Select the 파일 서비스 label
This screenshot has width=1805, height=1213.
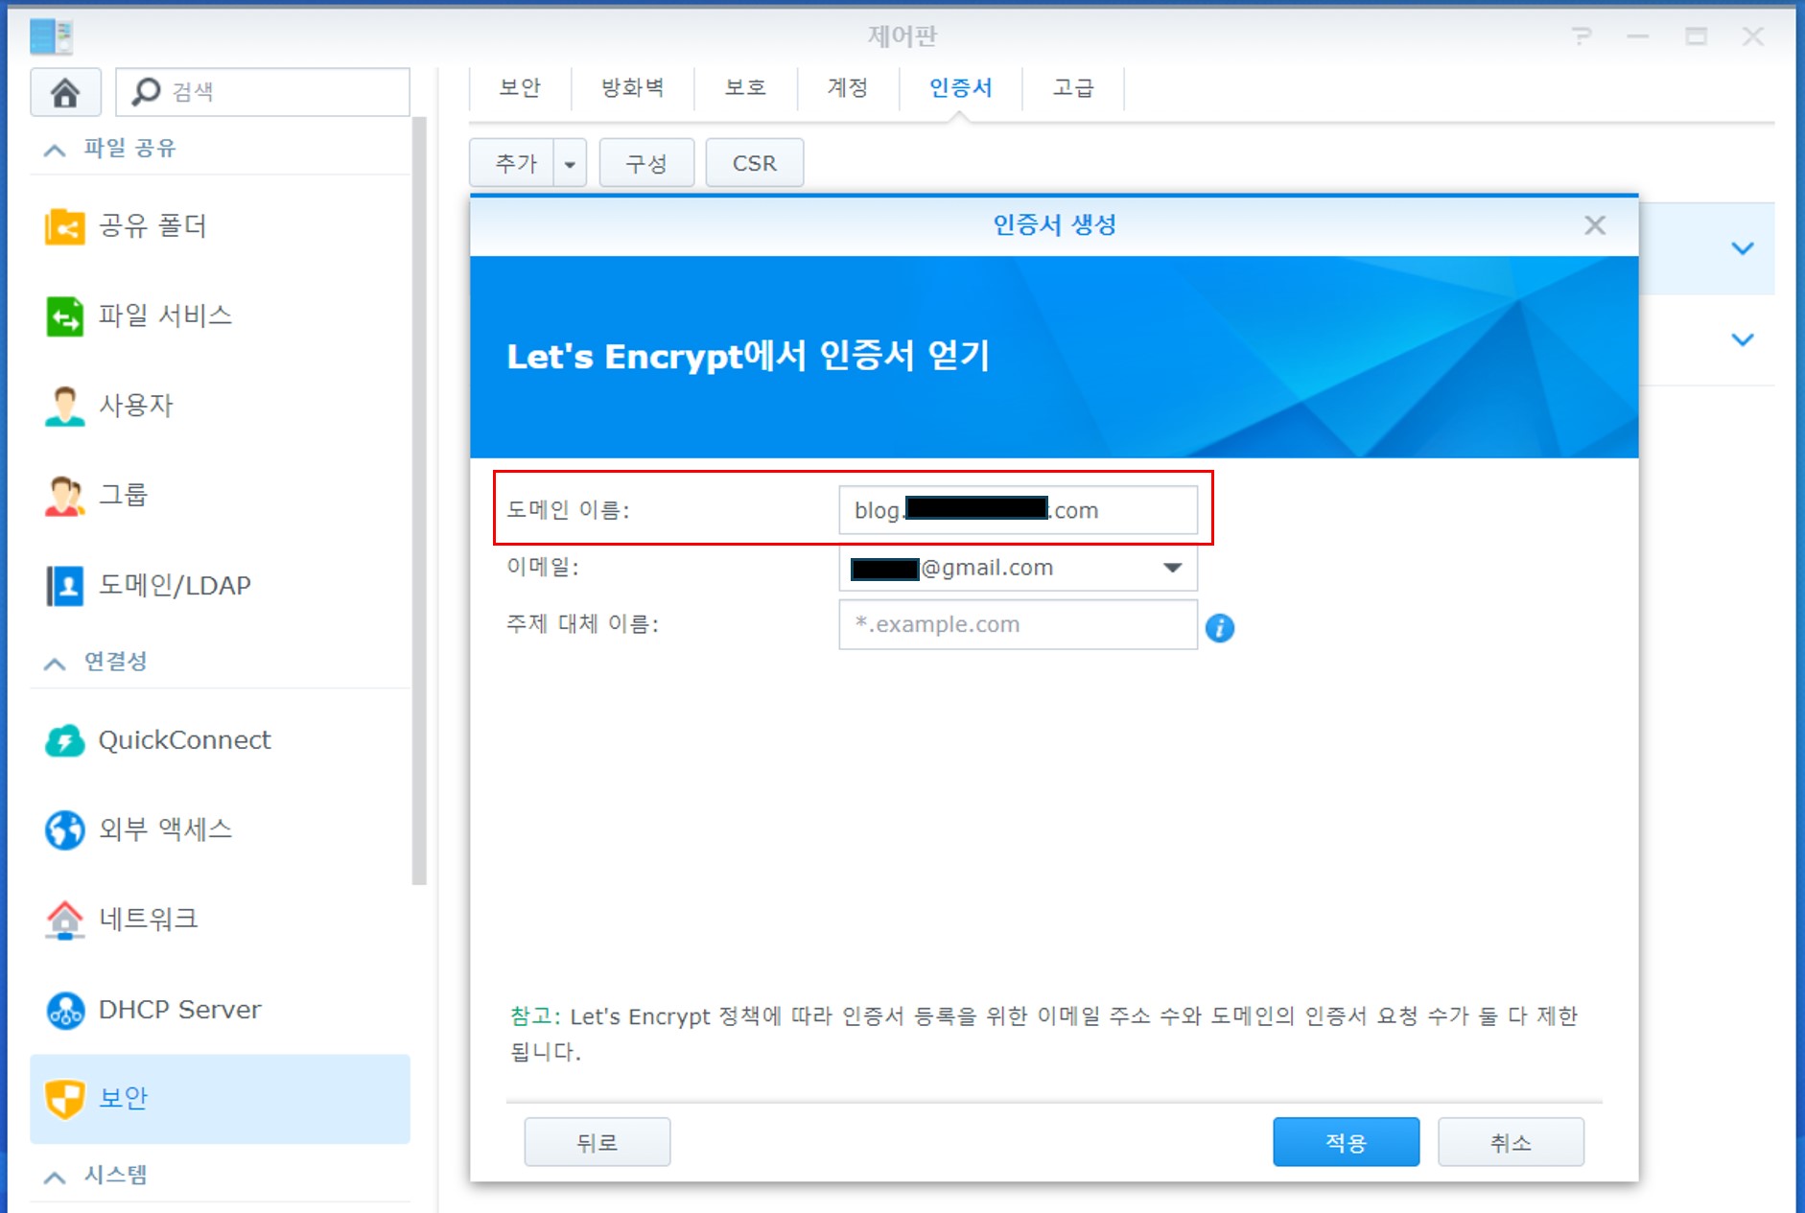click(x=165, y=315)
